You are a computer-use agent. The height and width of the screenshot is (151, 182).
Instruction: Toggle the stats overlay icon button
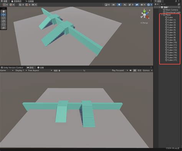135,71
